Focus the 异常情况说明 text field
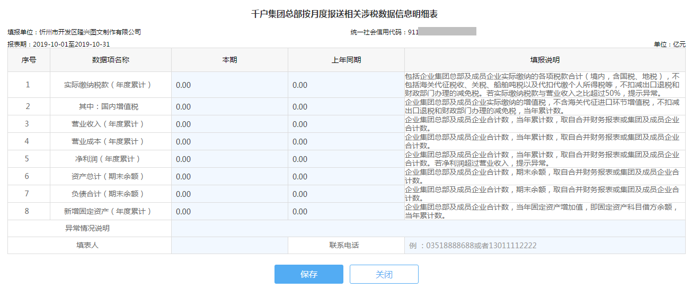Image resolution: width=700 pixels, height=289 pixels. coord(428,229)
